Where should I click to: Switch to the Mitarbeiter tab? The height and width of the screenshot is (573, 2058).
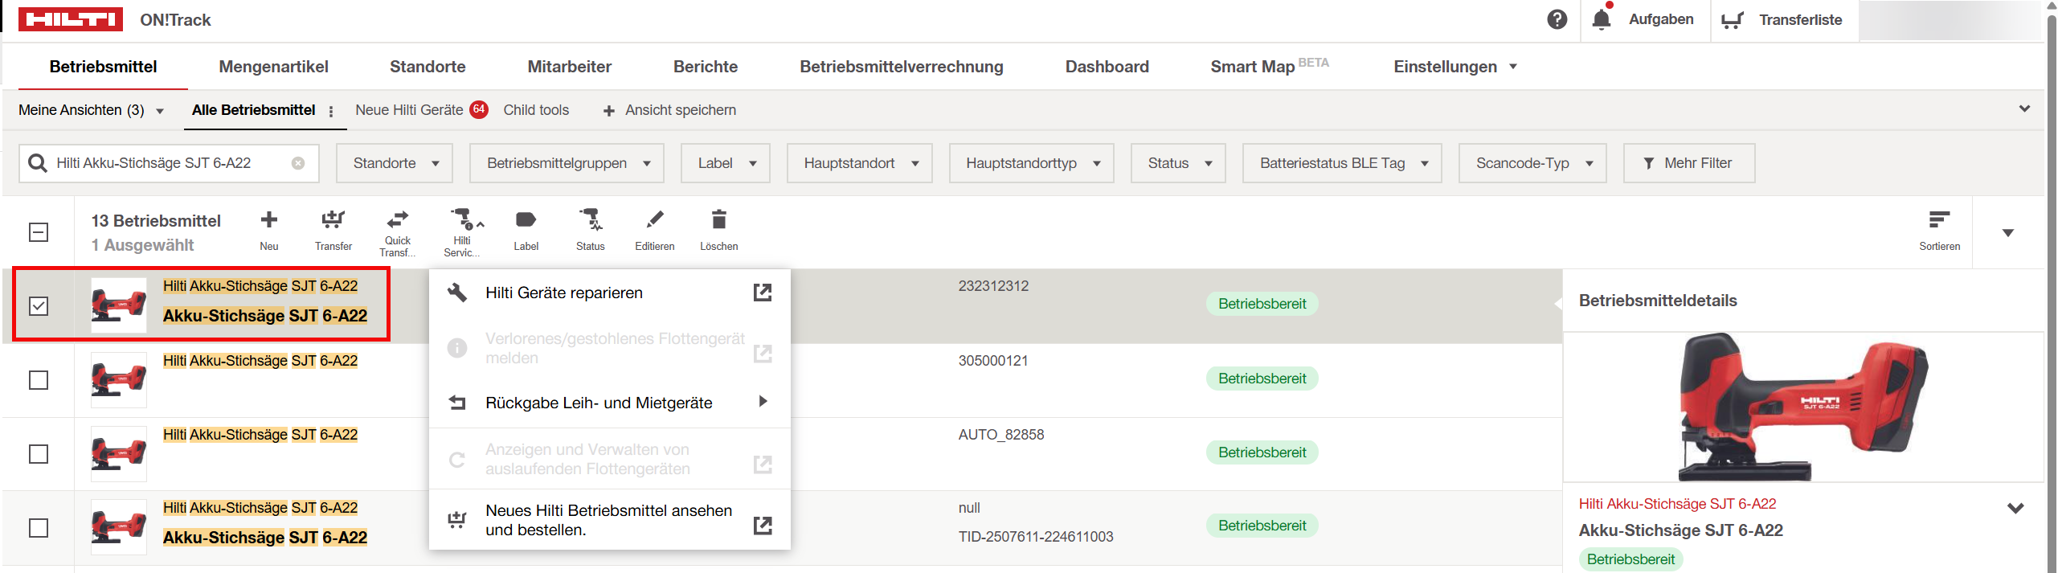[x=569, y=67]
